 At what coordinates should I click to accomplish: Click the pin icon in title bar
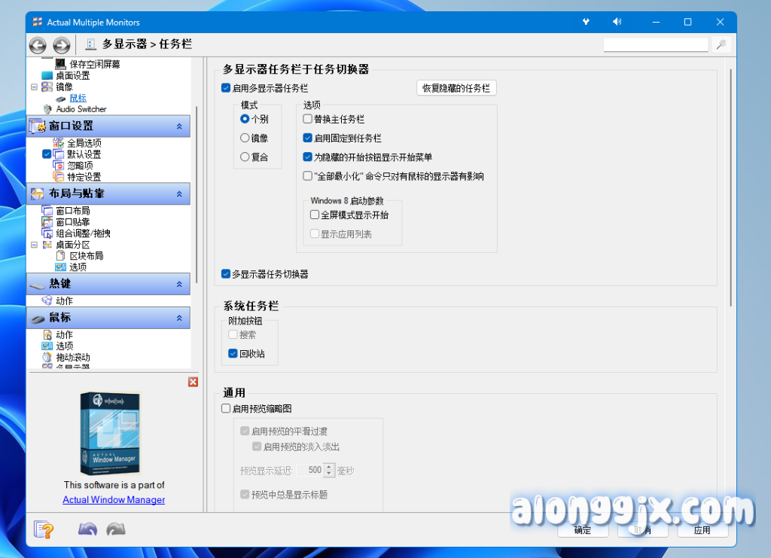pos(586,22)
